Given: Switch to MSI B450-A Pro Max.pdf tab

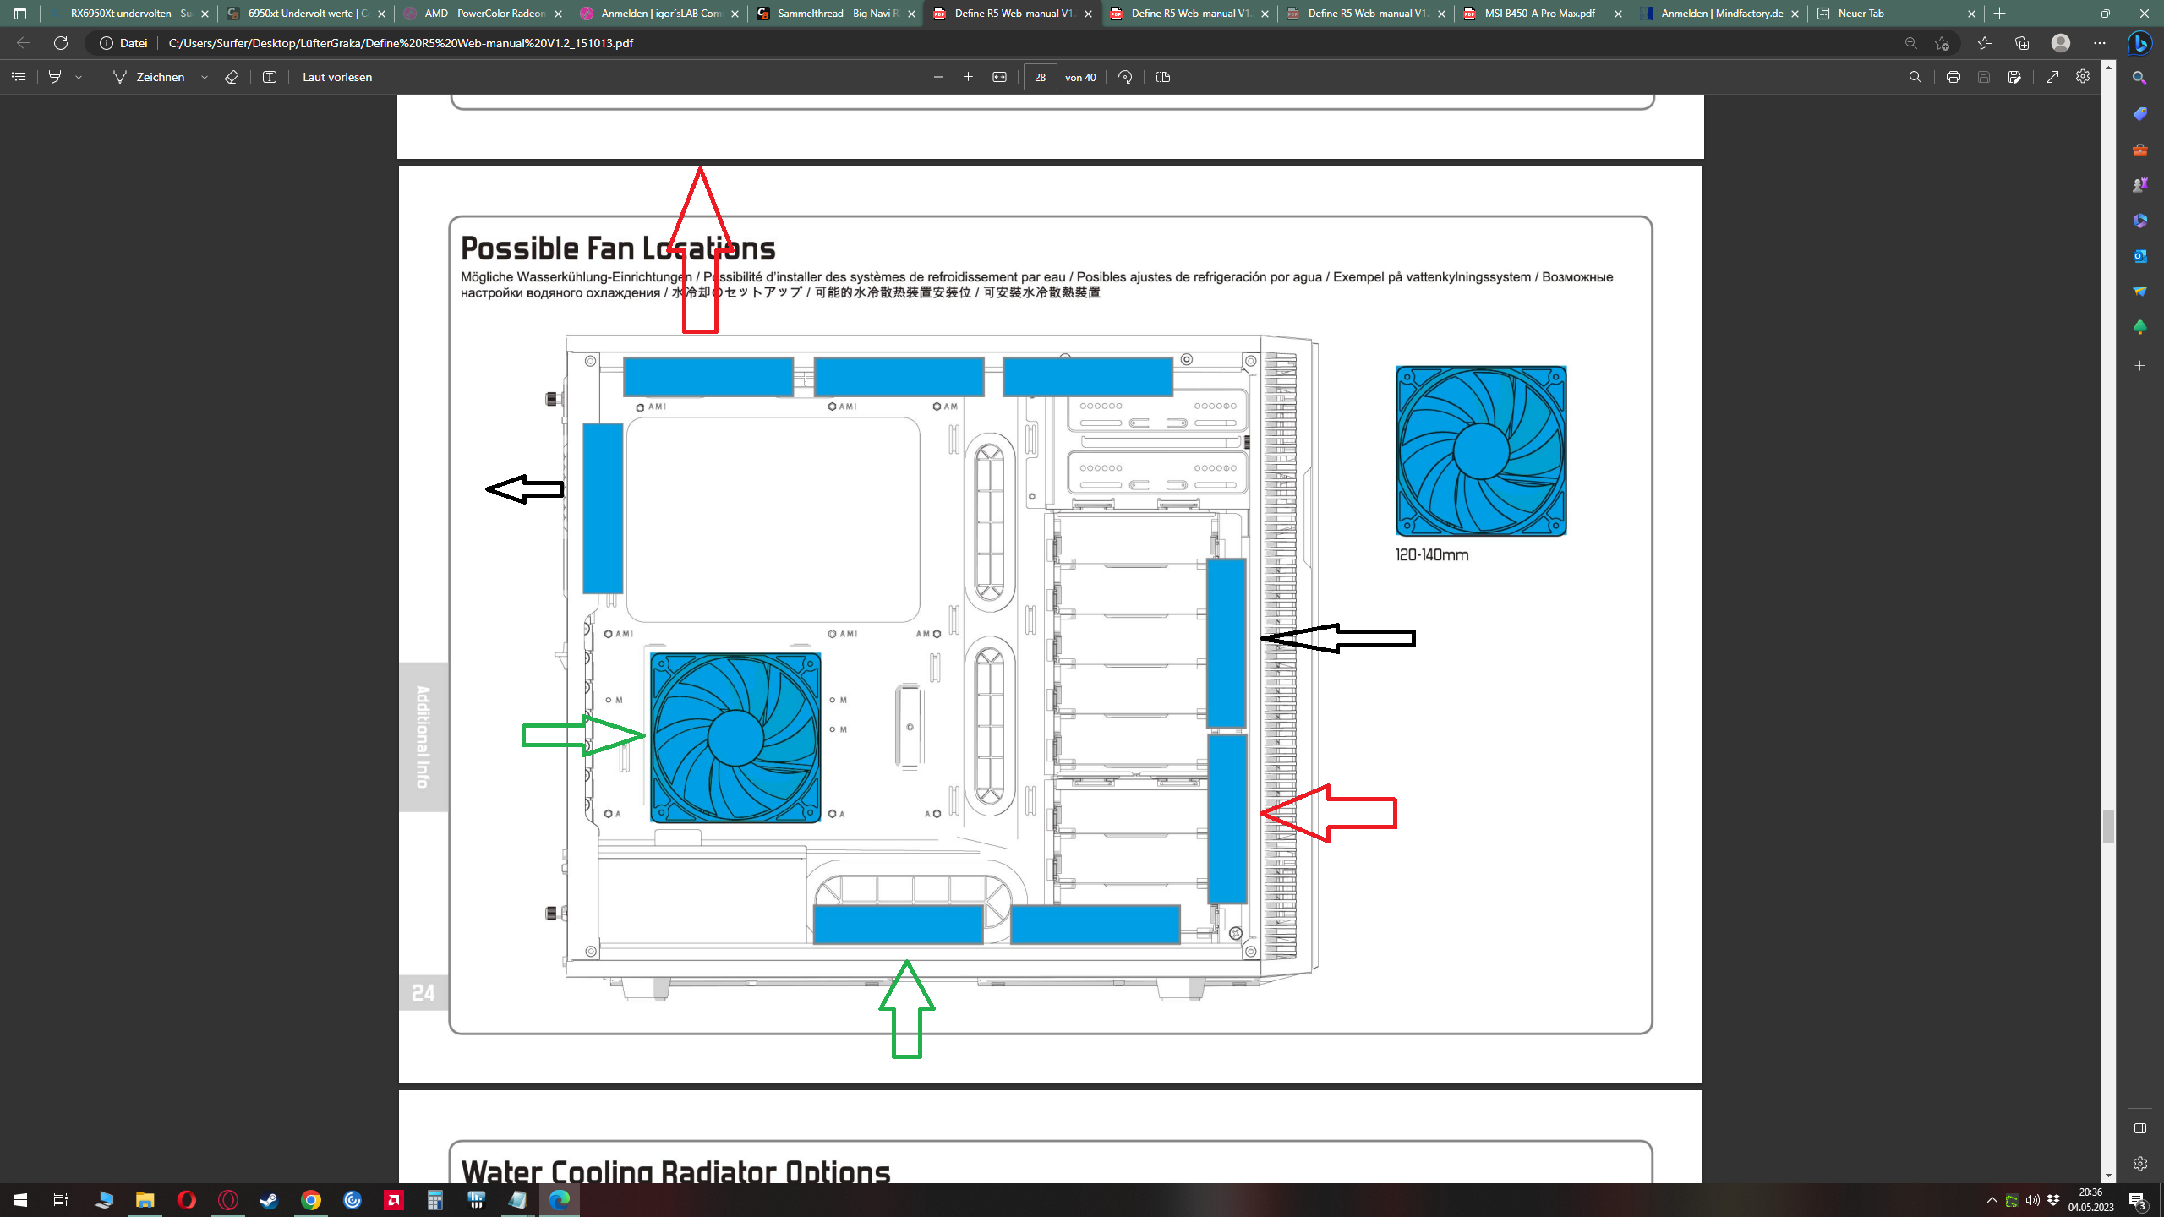Looking at the screenshot, I should tap(1539, 14).
